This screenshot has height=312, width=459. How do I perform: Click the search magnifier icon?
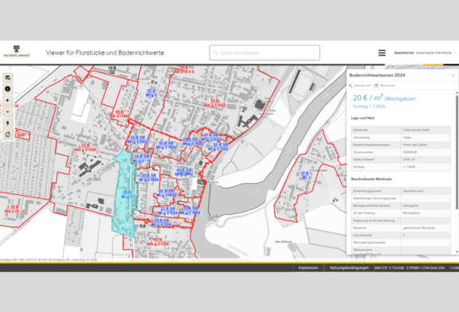pos(216,53)
